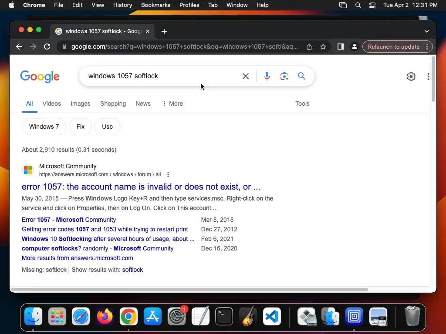Screen dimensions: 446x334
Task: Apply the Fix filter chip
Action: click(x=80, y=127)
